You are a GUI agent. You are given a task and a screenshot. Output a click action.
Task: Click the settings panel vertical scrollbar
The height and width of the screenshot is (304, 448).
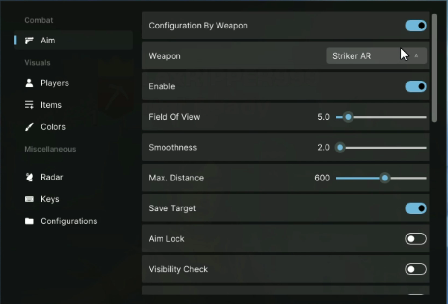coord(434,68)
